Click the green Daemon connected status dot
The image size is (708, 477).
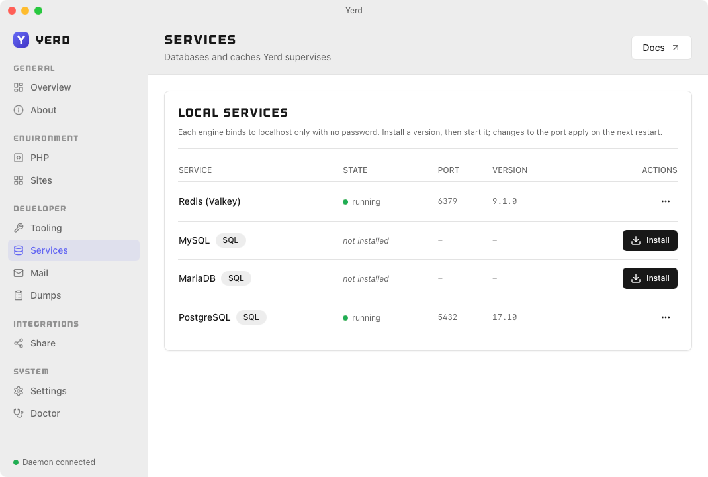point(16,462)
